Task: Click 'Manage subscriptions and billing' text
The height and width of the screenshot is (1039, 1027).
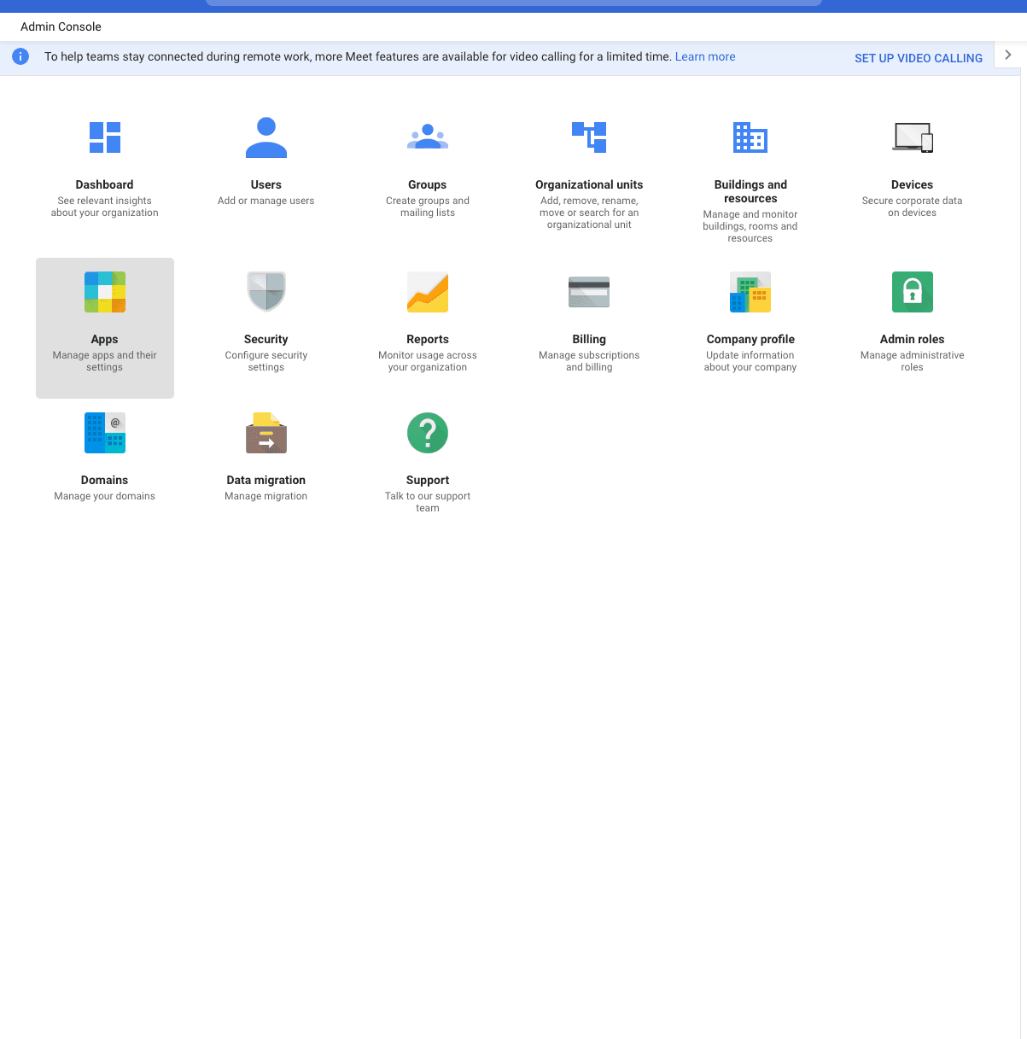Action: pos(589,361)
